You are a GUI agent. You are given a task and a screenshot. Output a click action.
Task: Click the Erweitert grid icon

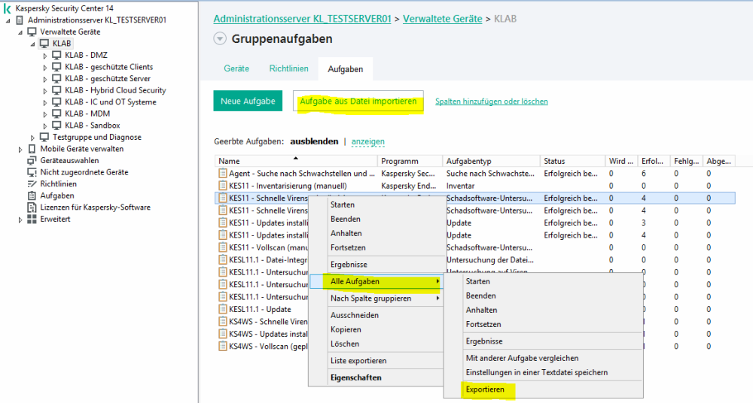[x=32, y=220]
